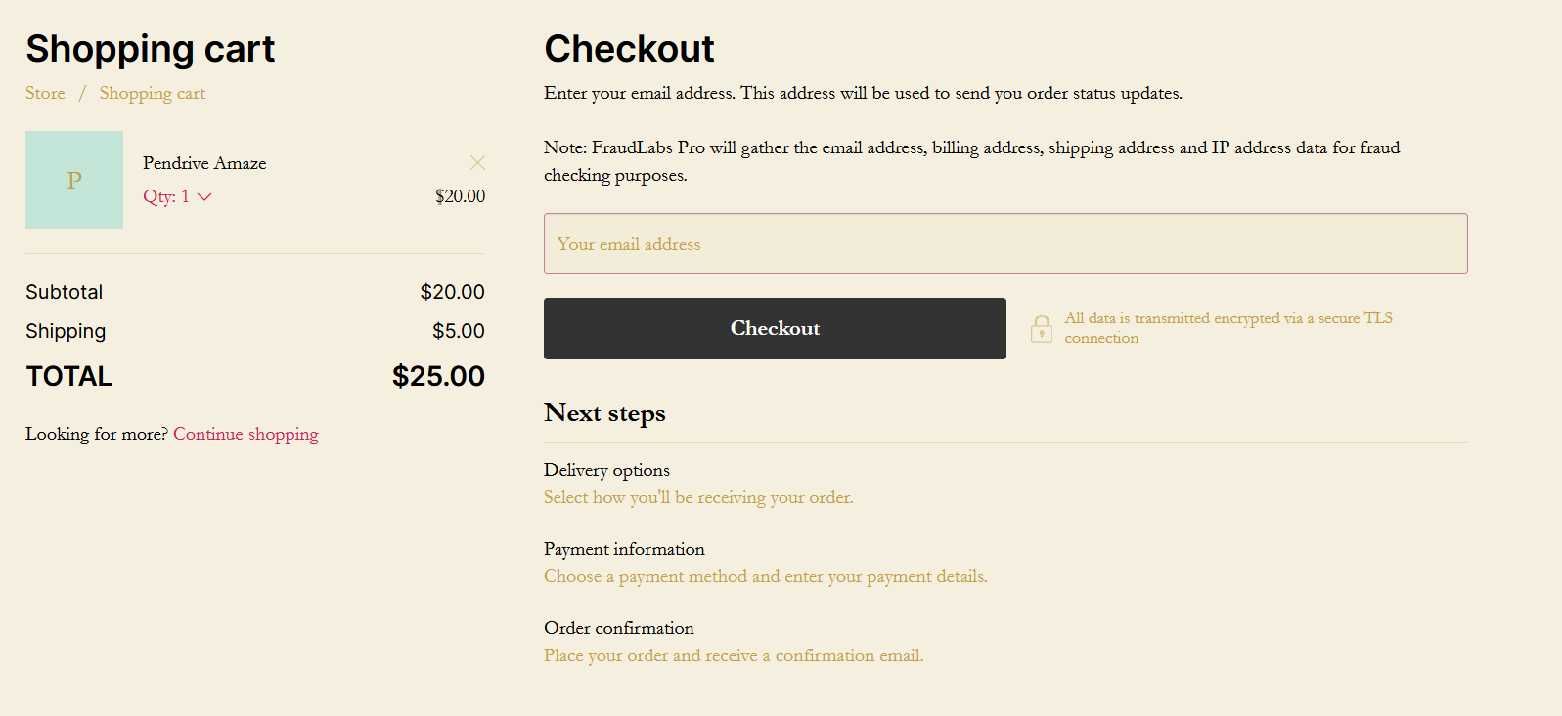Expand the Qty dropdown chevron

point(204,196)
